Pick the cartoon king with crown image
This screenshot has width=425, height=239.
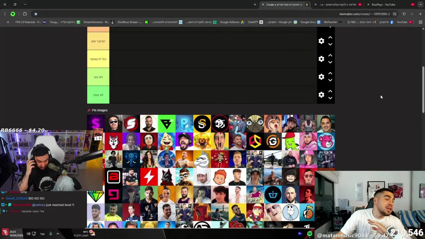220,159
